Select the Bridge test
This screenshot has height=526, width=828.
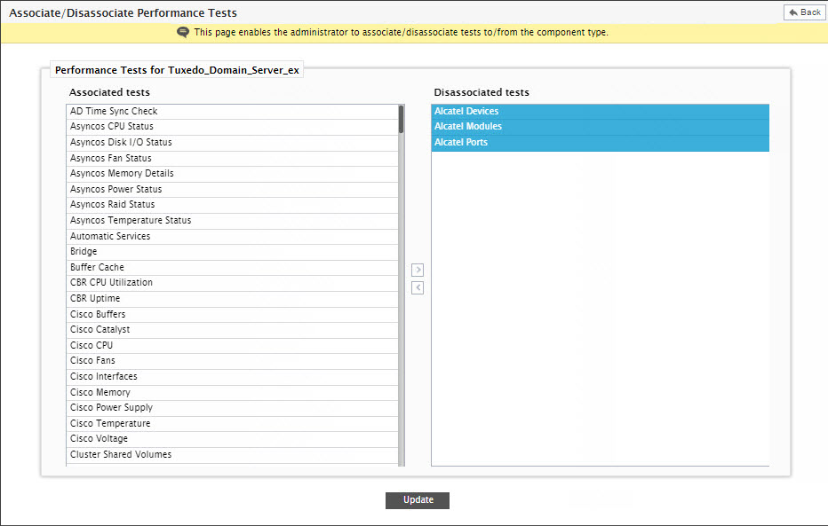(x=233, y=251)
